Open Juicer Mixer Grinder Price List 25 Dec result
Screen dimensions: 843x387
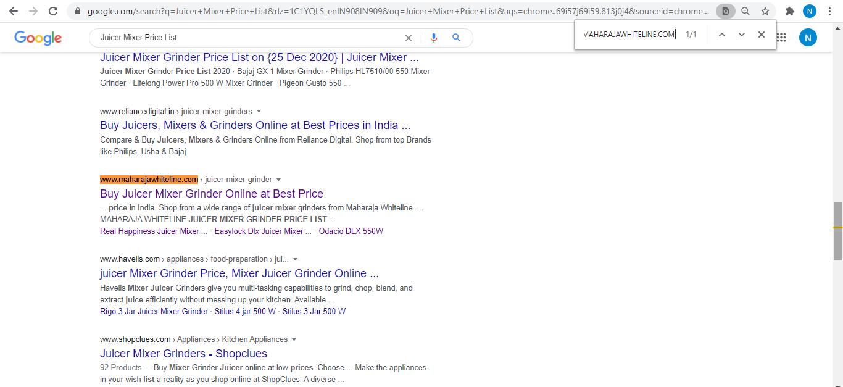click(x=259, y=57)
